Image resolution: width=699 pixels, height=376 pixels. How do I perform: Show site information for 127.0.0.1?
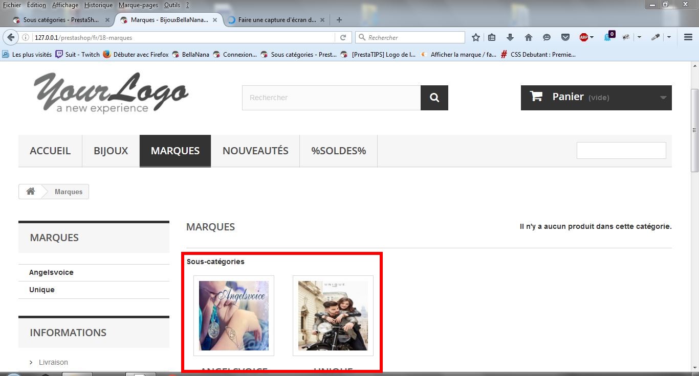point(26,37)
